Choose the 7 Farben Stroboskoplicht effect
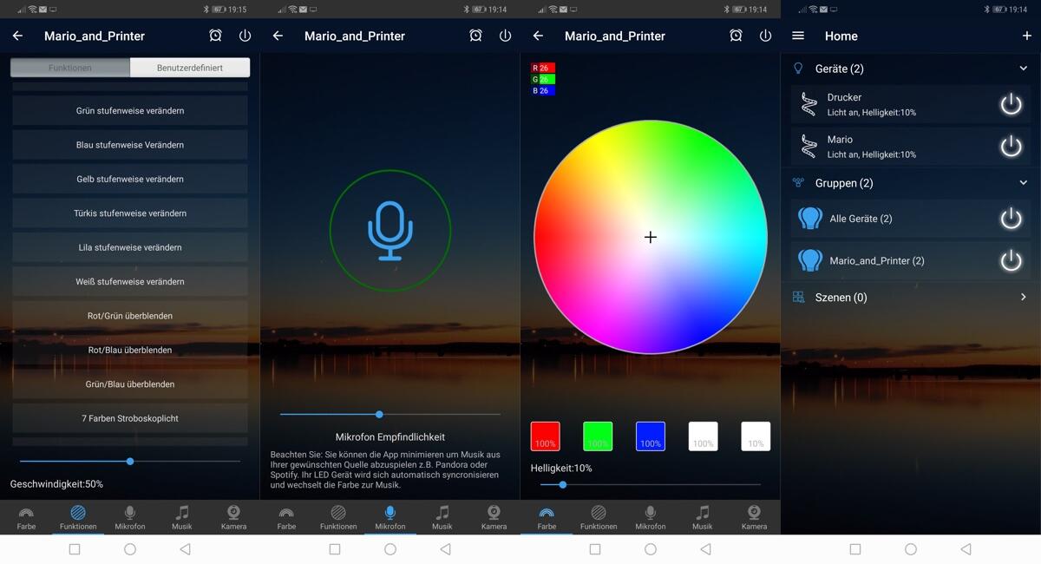This screenshot has height=564, width=1041. coord(130,418)
